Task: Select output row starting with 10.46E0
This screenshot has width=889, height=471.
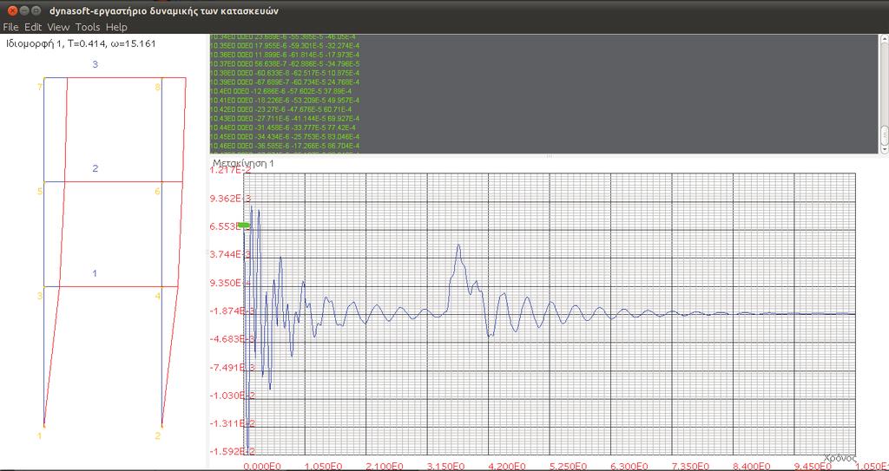Action: point(285,146)
